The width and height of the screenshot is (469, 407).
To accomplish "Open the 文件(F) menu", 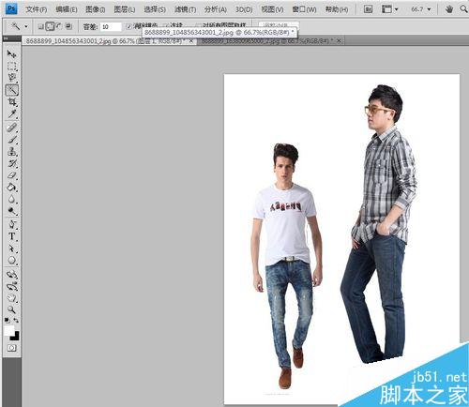I will pos(36,9).
